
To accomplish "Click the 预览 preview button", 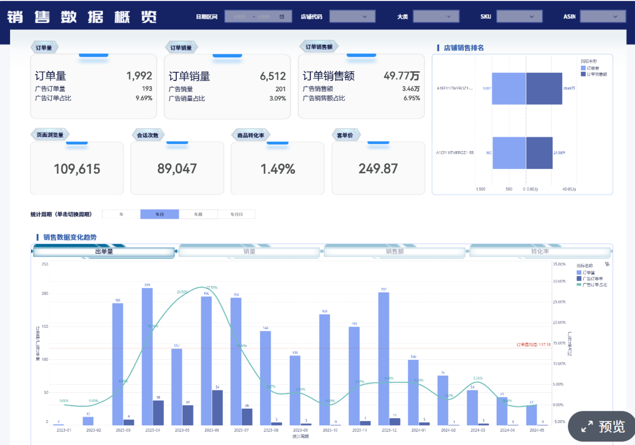I will (601, 427).
